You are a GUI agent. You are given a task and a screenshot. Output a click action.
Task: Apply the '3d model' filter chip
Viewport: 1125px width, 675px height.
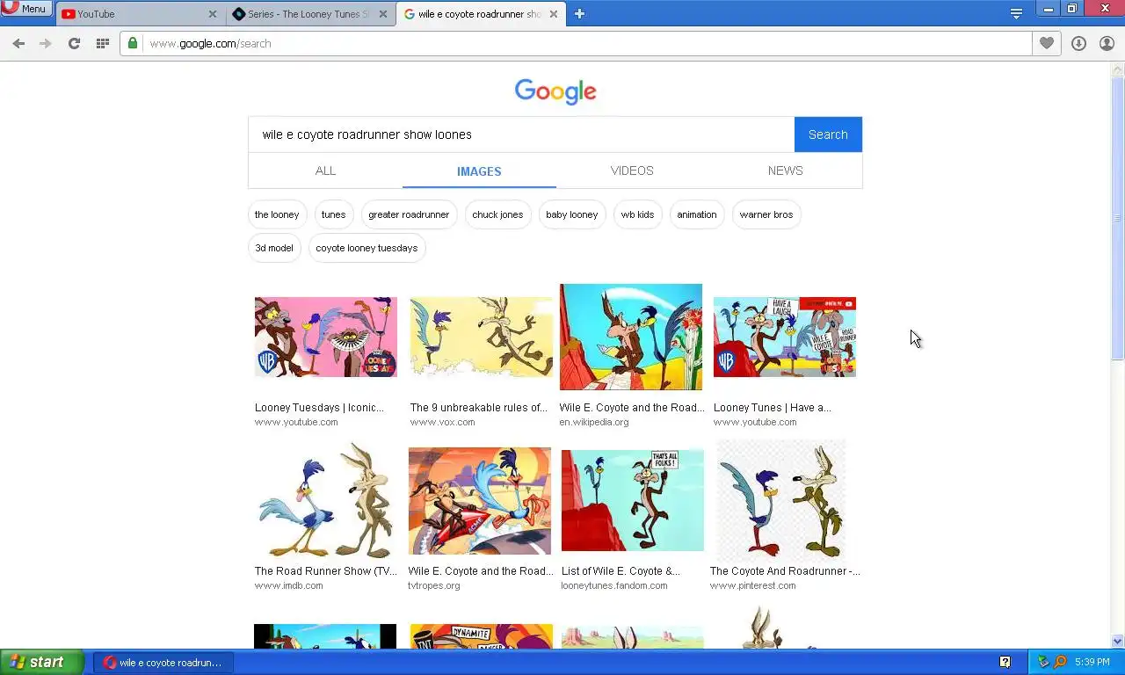(x=274, y=248)
